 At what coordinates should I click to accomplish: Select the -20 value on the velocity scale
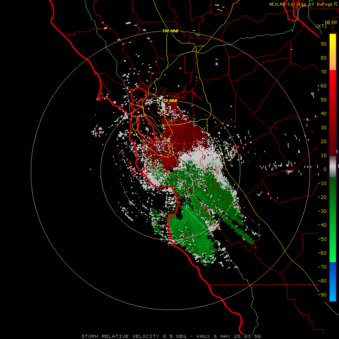(x=322, y=197)
